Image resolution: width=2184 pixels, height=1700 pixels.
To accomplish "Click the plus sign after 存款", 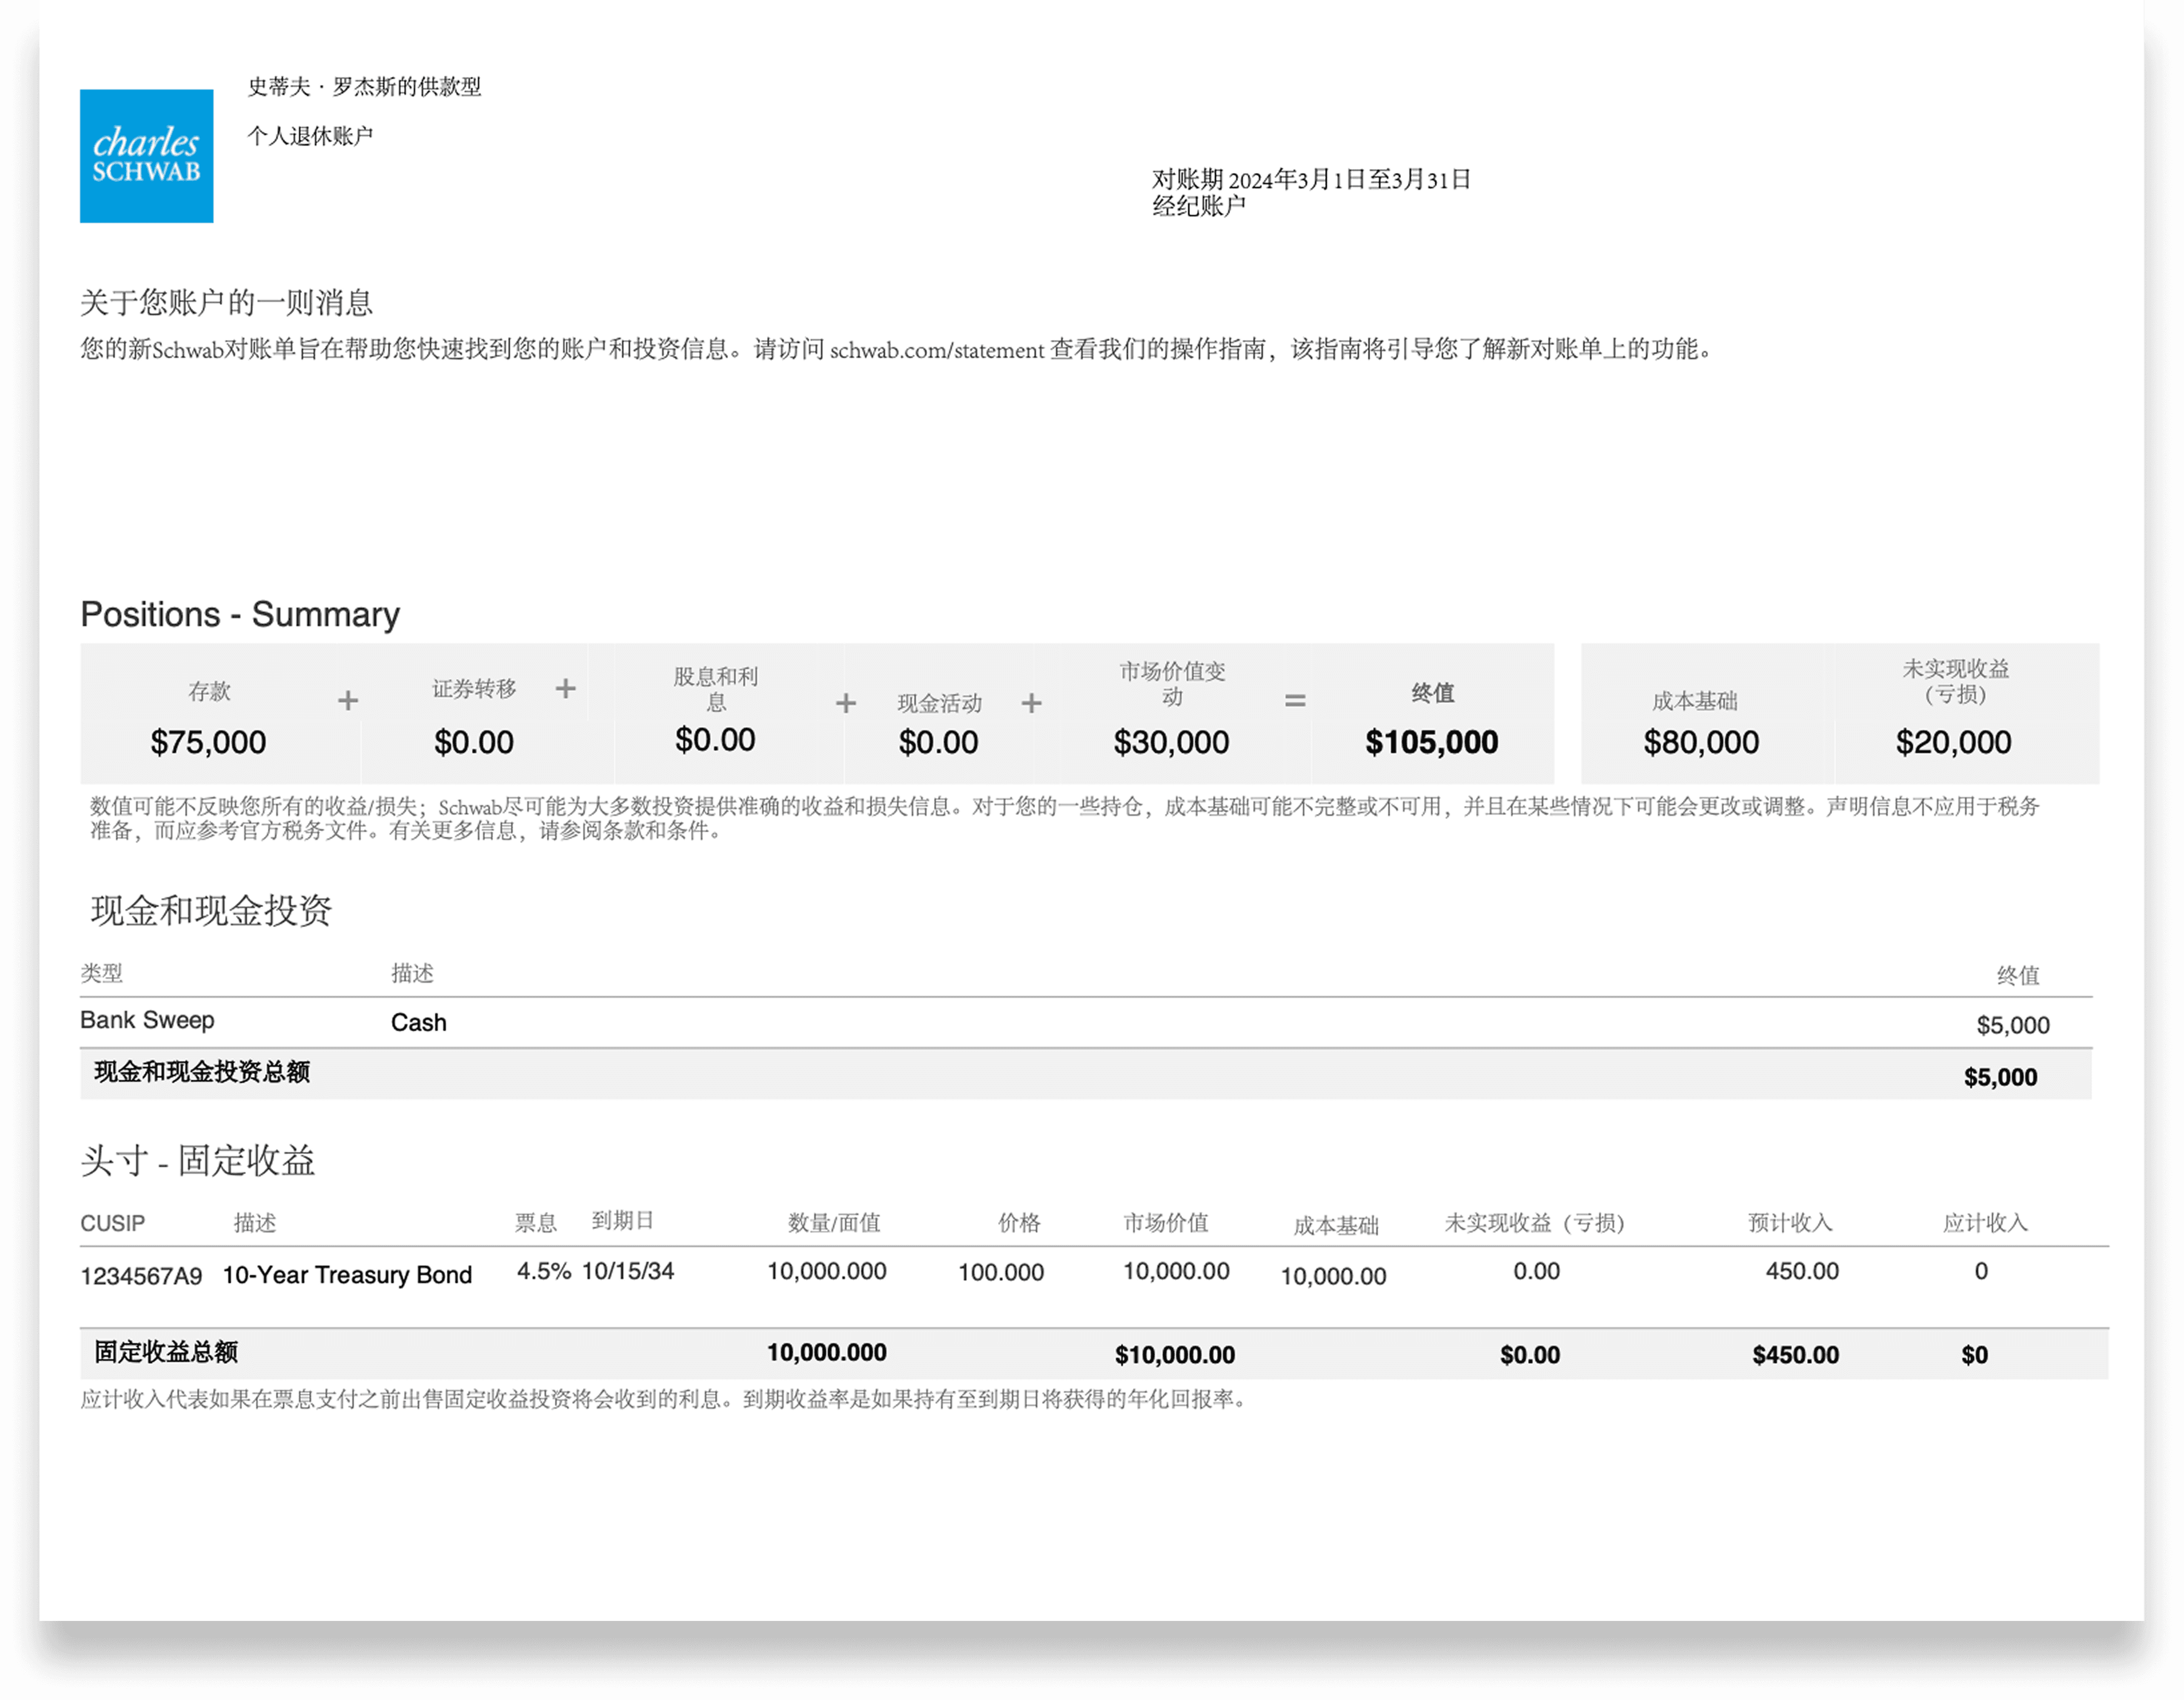I will [347, 701].
